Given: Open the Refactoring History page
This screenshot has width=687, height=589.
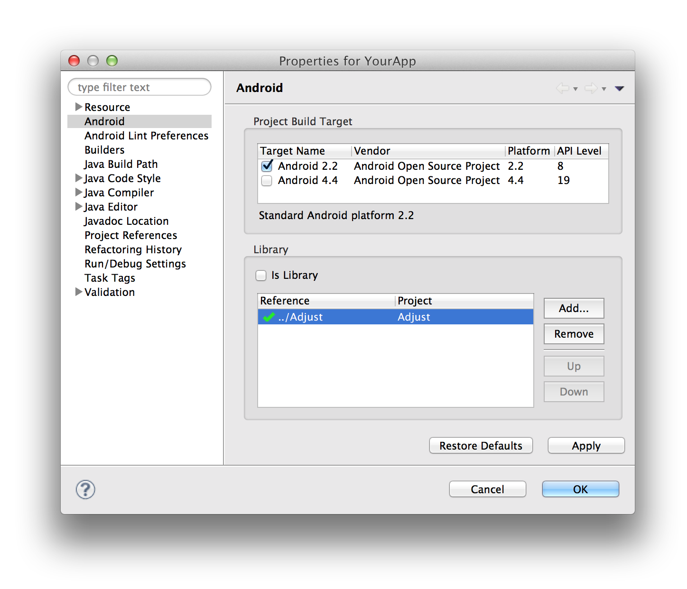Looking at the screenshot, I should click(133, 249).
